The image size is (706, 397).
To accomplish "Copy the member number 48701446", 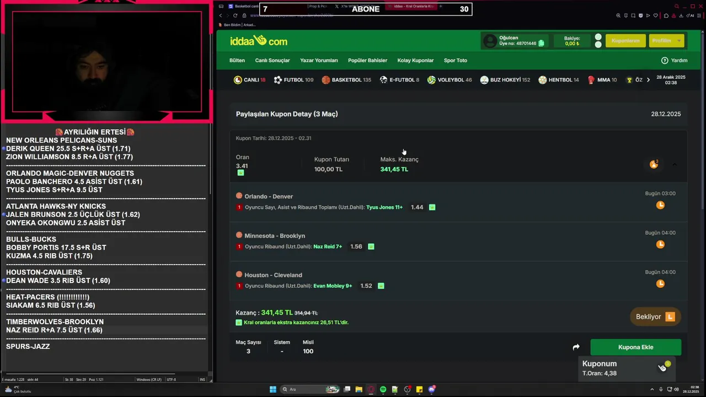I will (x=541, y=43).
